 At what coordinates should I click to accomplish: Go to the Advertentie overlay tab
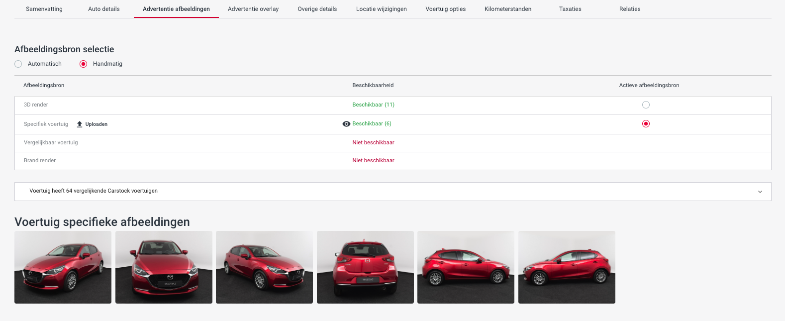pyautogui.click(x=253, y=9)
